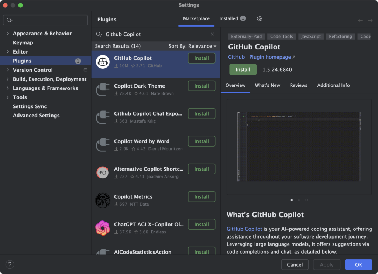Click the Cancel button

click(295, 265)
